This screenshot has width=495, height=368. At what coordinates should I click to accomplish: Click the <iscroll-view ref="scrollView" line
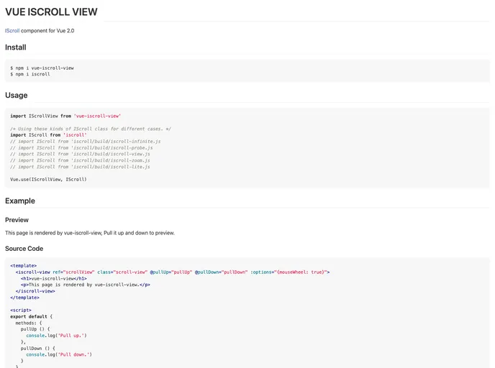pyautogui.click(x=173, y=272)
